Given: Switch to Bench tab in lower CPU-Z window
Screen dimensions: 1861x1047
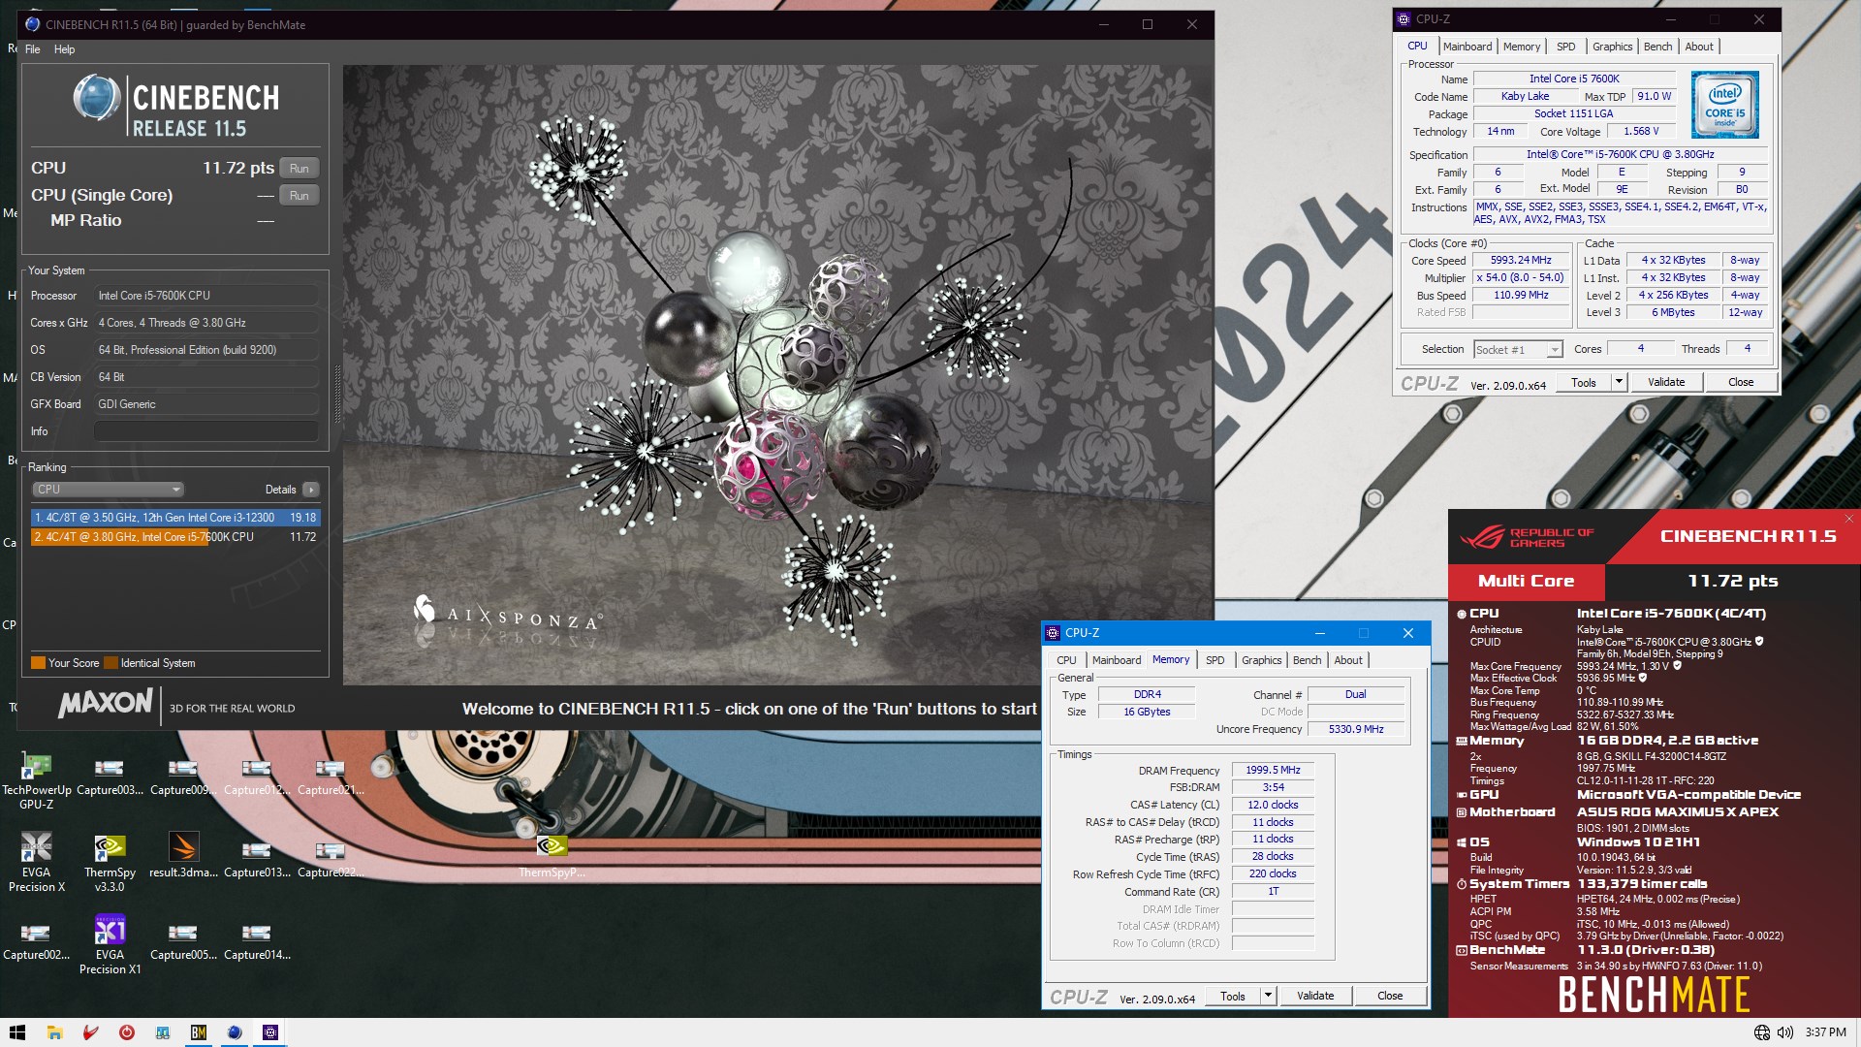Looking at the screenshot, I should pos(1308,660).
